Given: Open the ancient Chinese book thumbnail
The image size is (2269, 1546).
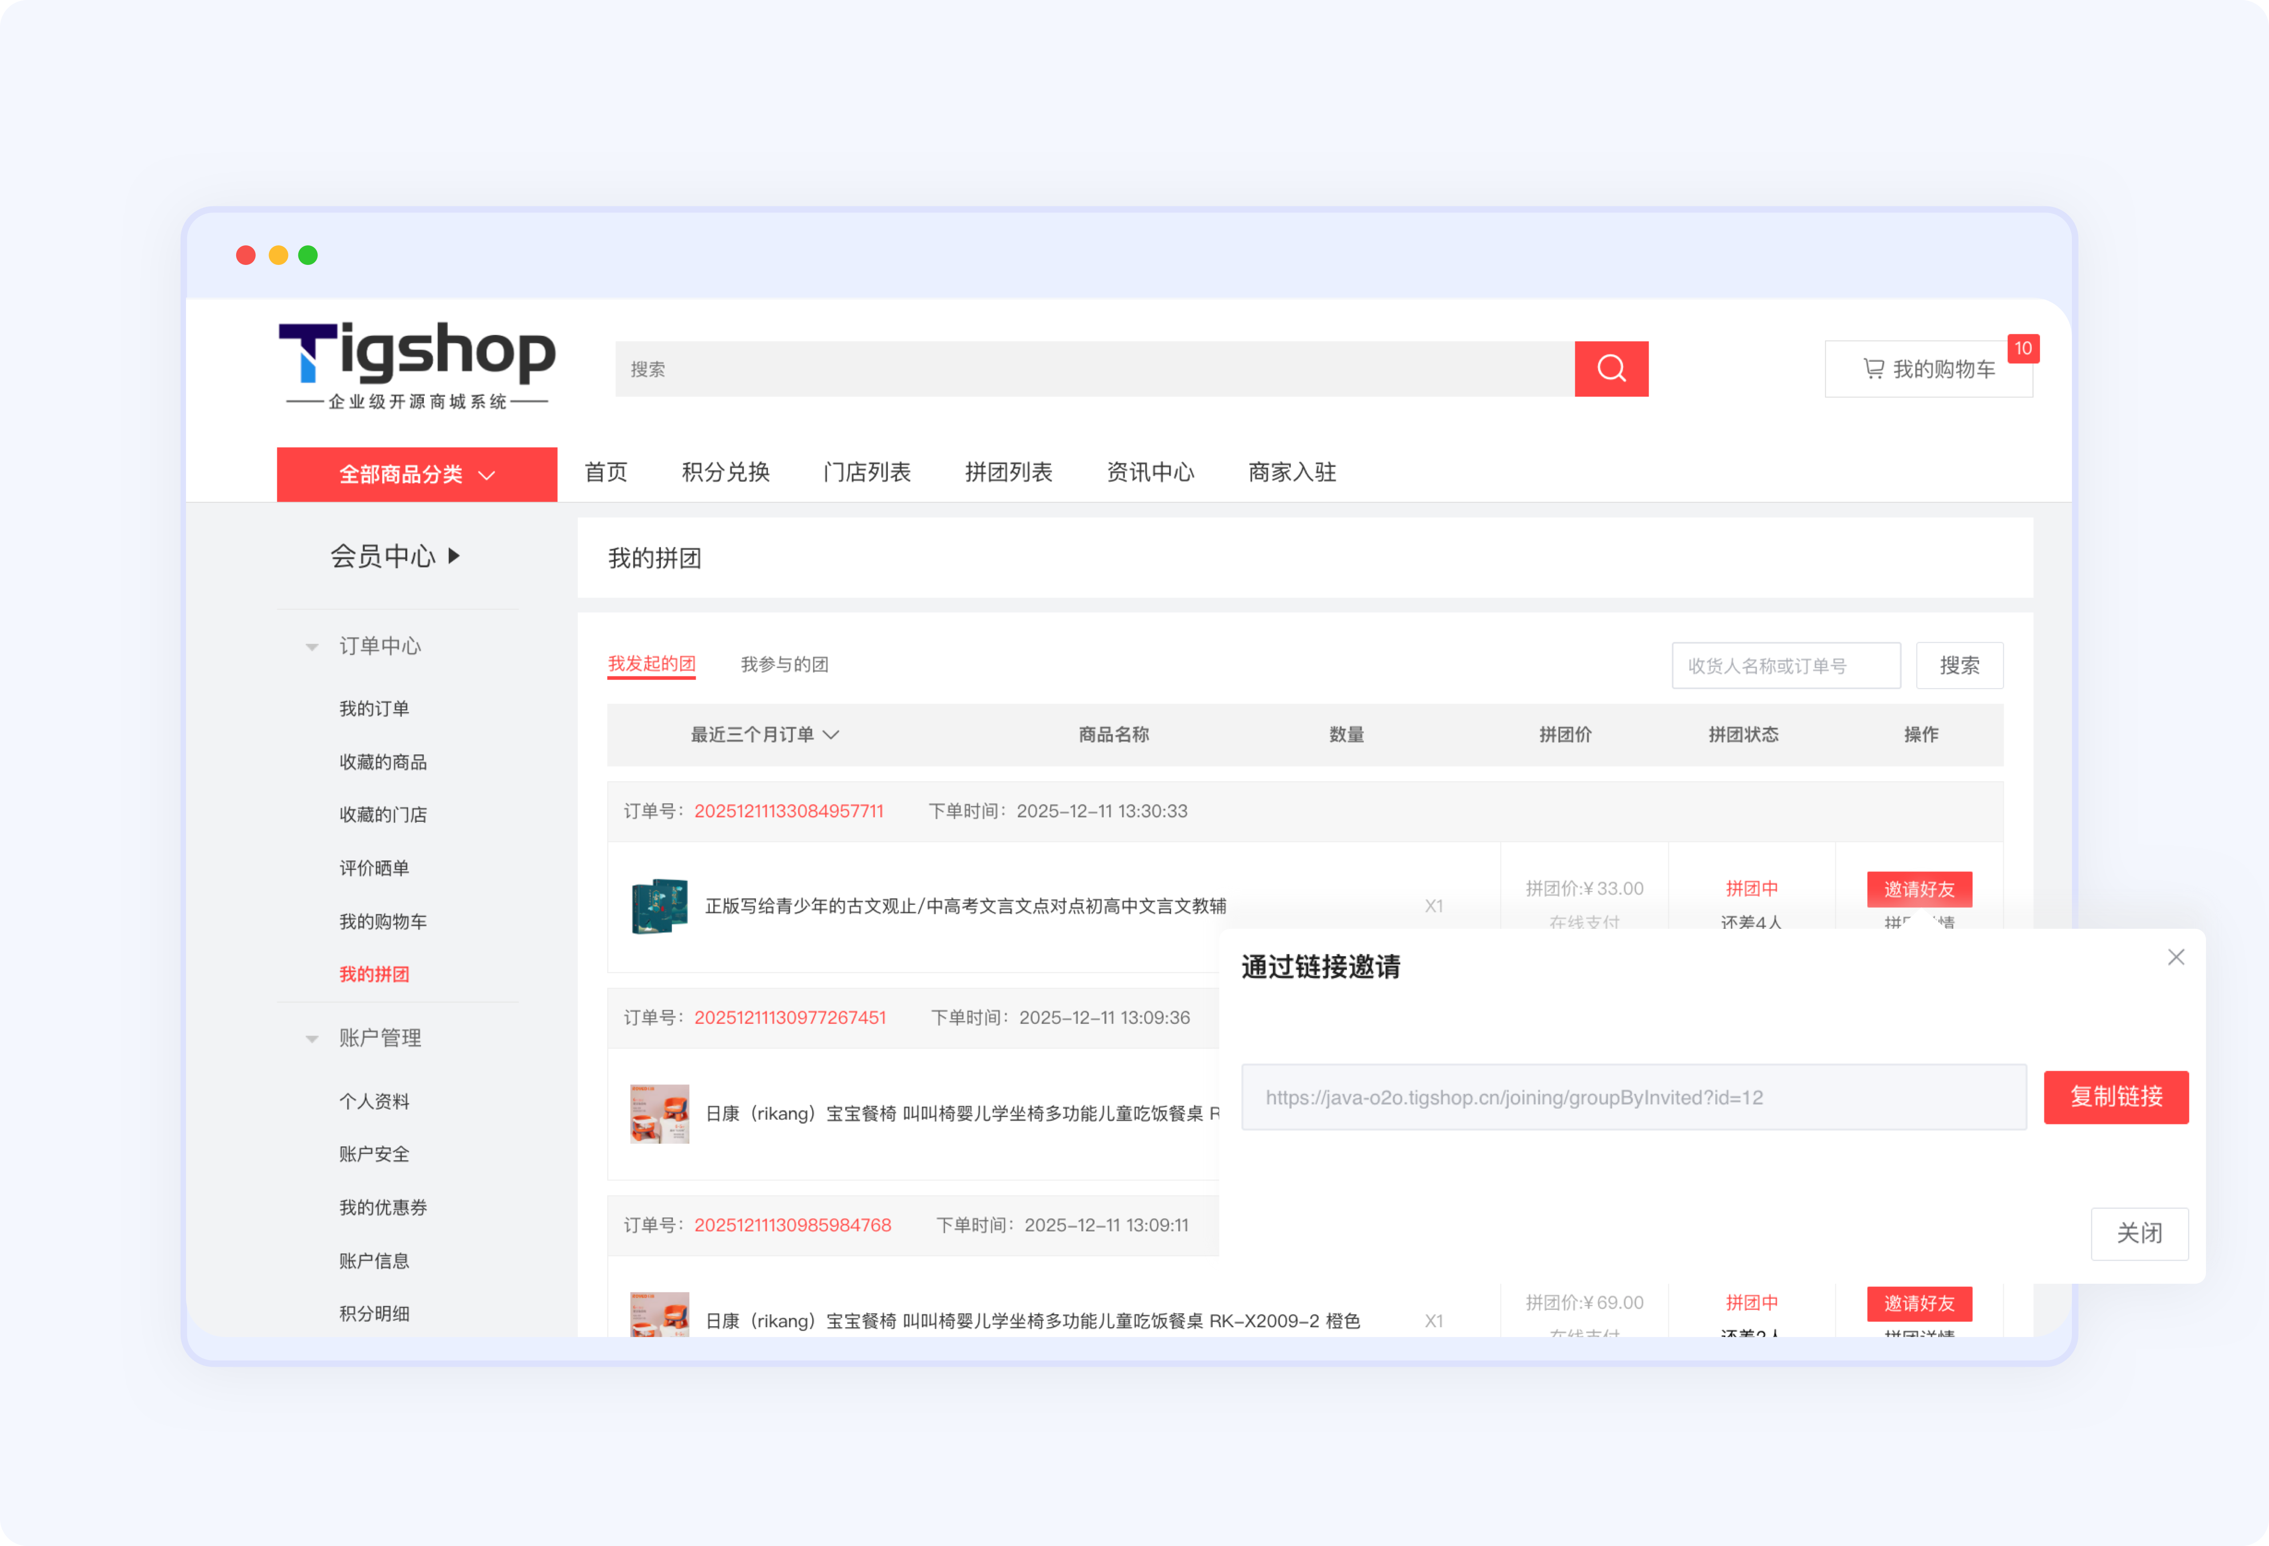Looking at the screenshot, I should (659, 906).
